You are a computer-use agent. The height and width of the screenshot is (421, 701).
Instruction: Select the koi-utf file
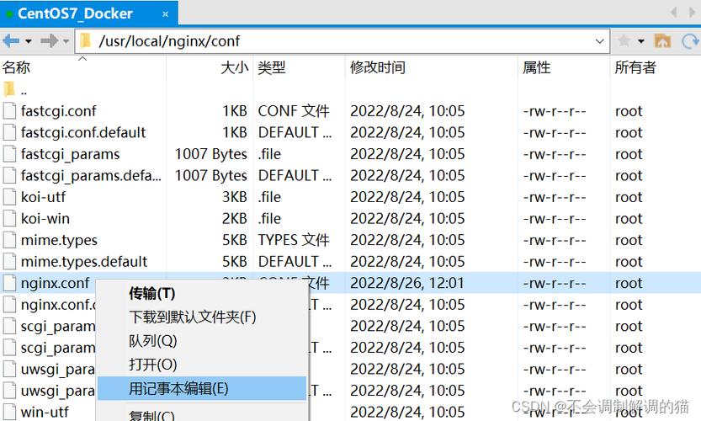43,197
